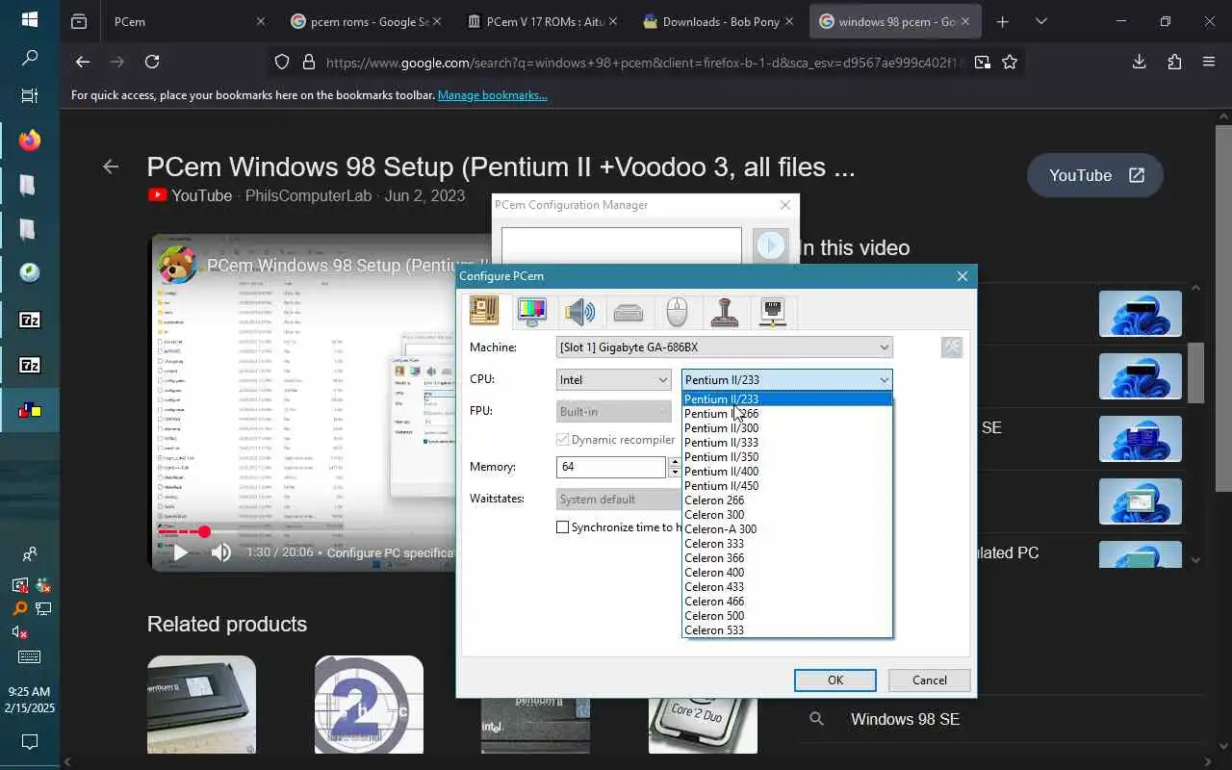
Task: Open the FPU Built-in dropdown
Action: tap(614, 412)
